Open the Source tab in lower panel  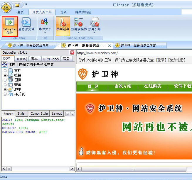(8, 114)
